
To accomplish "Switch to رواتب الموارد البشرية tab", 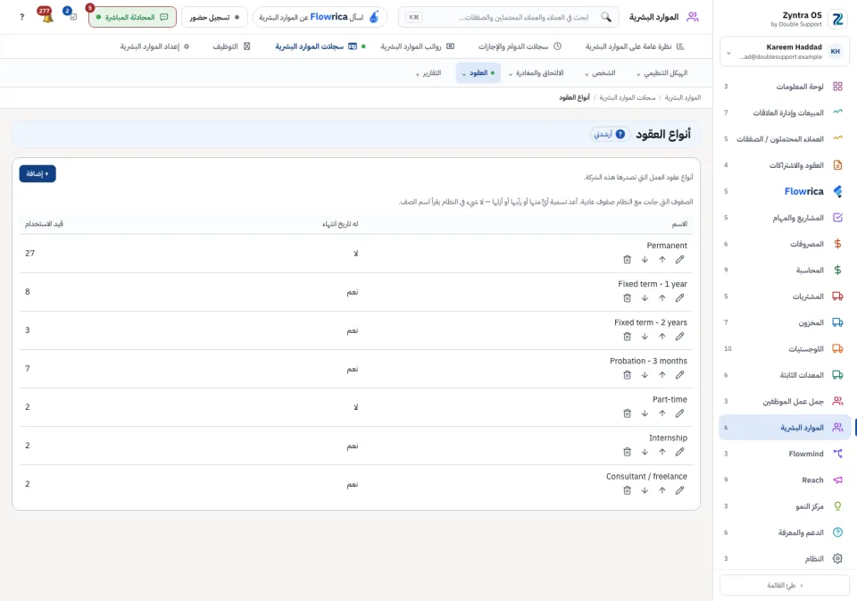I will click(418, 46).
